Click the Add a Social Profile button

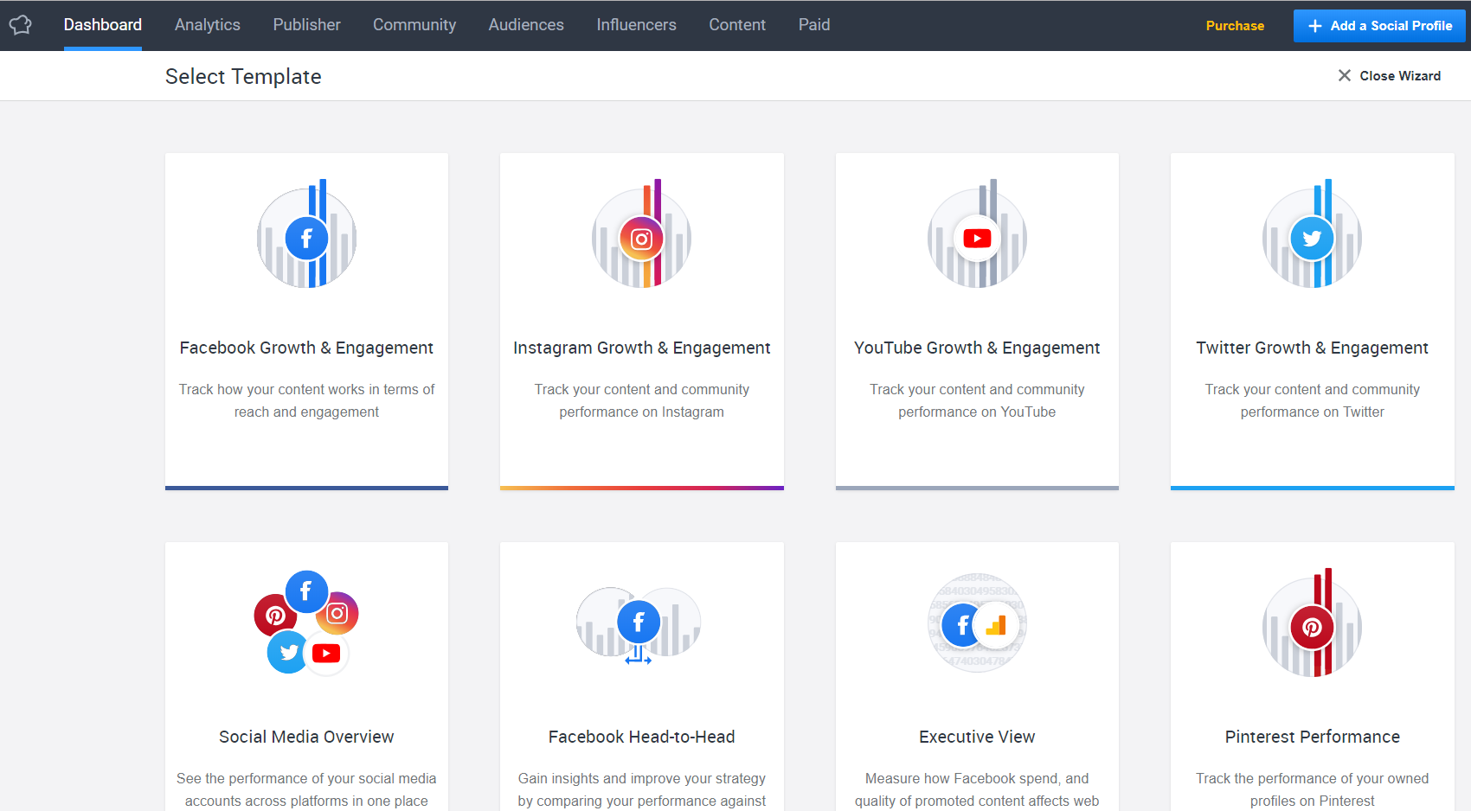click(1379, 26)
